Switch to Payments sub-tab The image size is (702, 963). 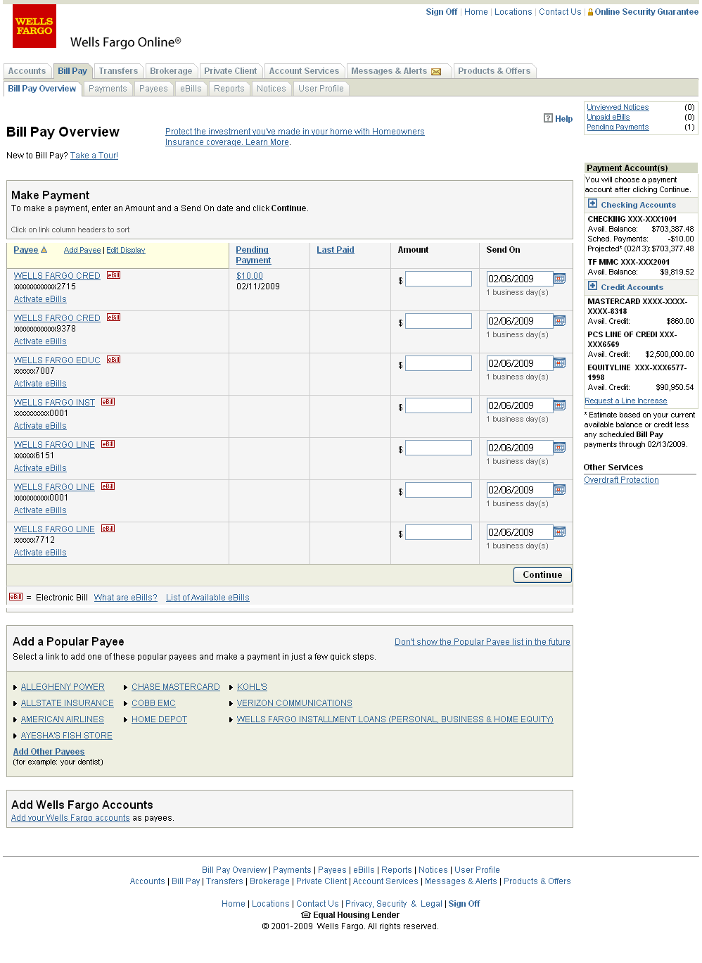pos(108,89)
